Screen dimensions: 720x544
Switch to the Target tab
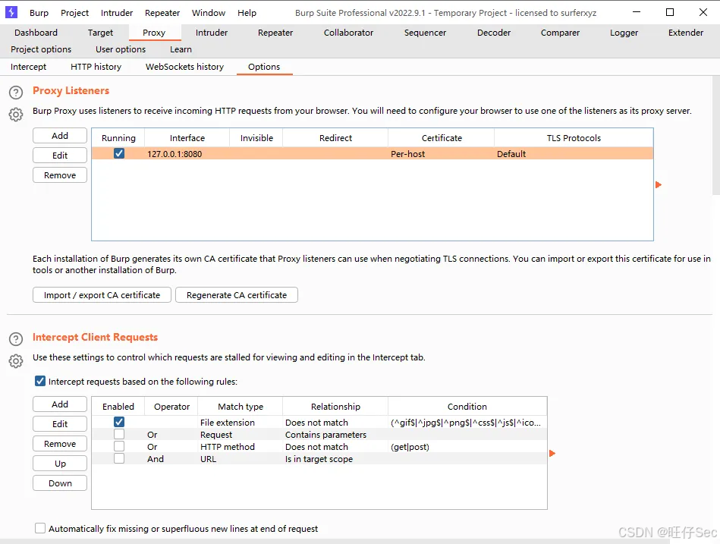point(100,33)
